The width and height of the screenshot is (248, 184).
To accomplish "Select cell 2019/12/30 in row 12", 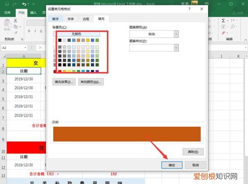I will [x=24, y=165].
